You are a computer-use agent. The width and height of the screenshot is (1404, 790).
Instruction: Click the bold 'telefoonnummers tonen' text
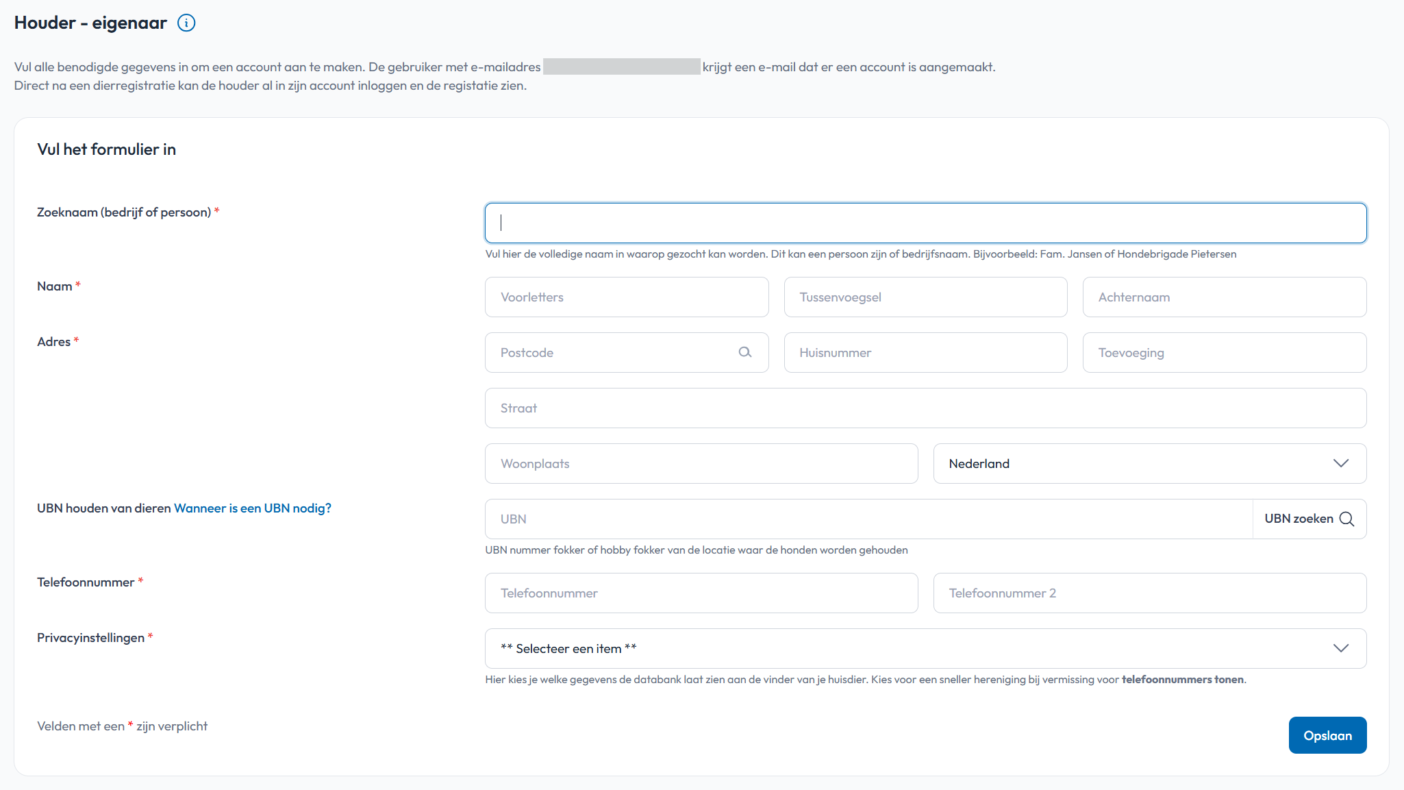(1183, 679)
